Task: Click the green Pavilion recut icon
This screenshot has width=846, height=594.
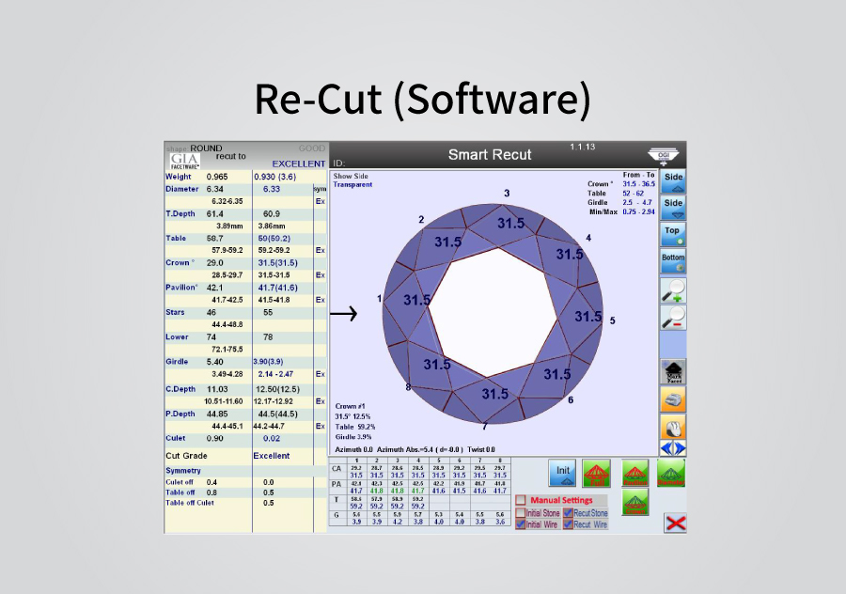Action: [x=635, y=472]
